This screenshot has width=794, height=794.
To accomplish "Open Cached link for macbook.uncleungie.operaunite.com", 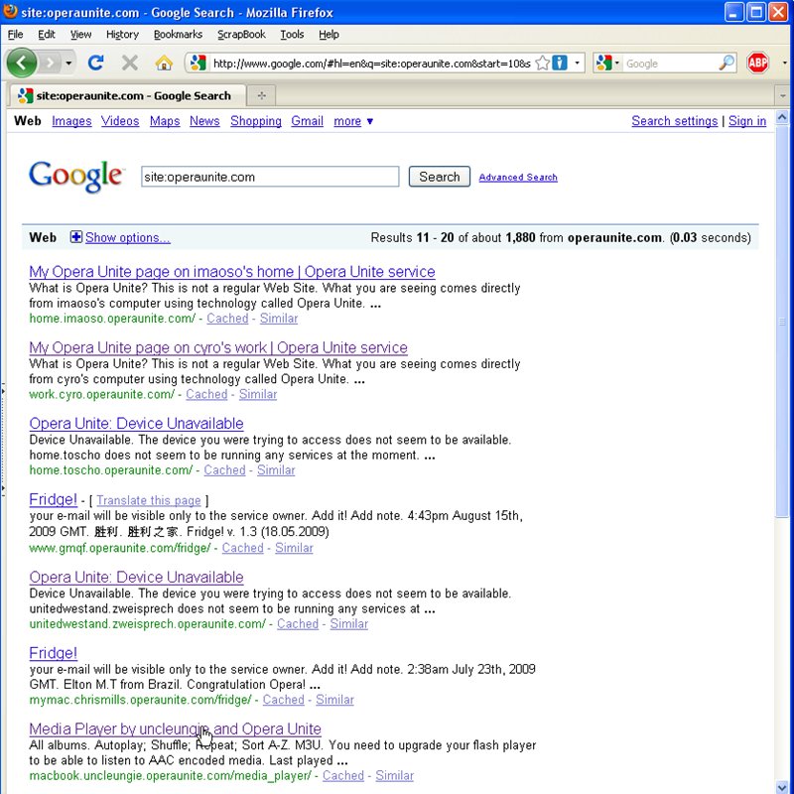I will [x=343, y=776].
